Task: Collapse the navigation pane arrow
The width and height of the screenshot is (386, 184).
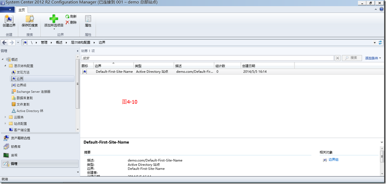Action: tap(78, 51)
